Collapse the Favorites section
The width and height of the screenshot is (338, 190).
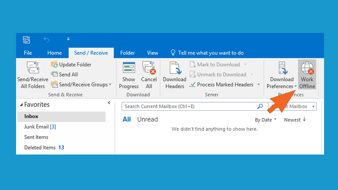[x=22, y=105]
